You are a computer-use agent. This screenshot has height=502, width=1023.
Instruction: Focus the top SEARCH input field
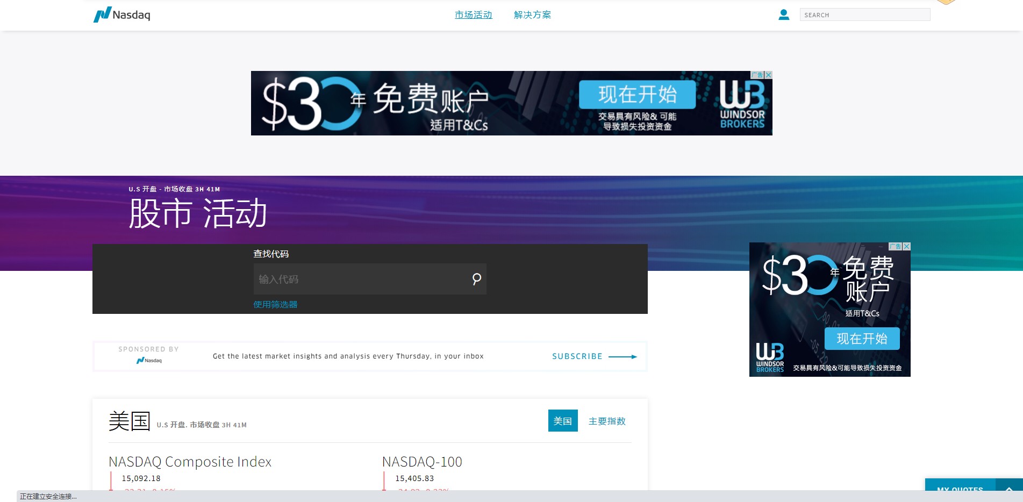tap(865, 15)
